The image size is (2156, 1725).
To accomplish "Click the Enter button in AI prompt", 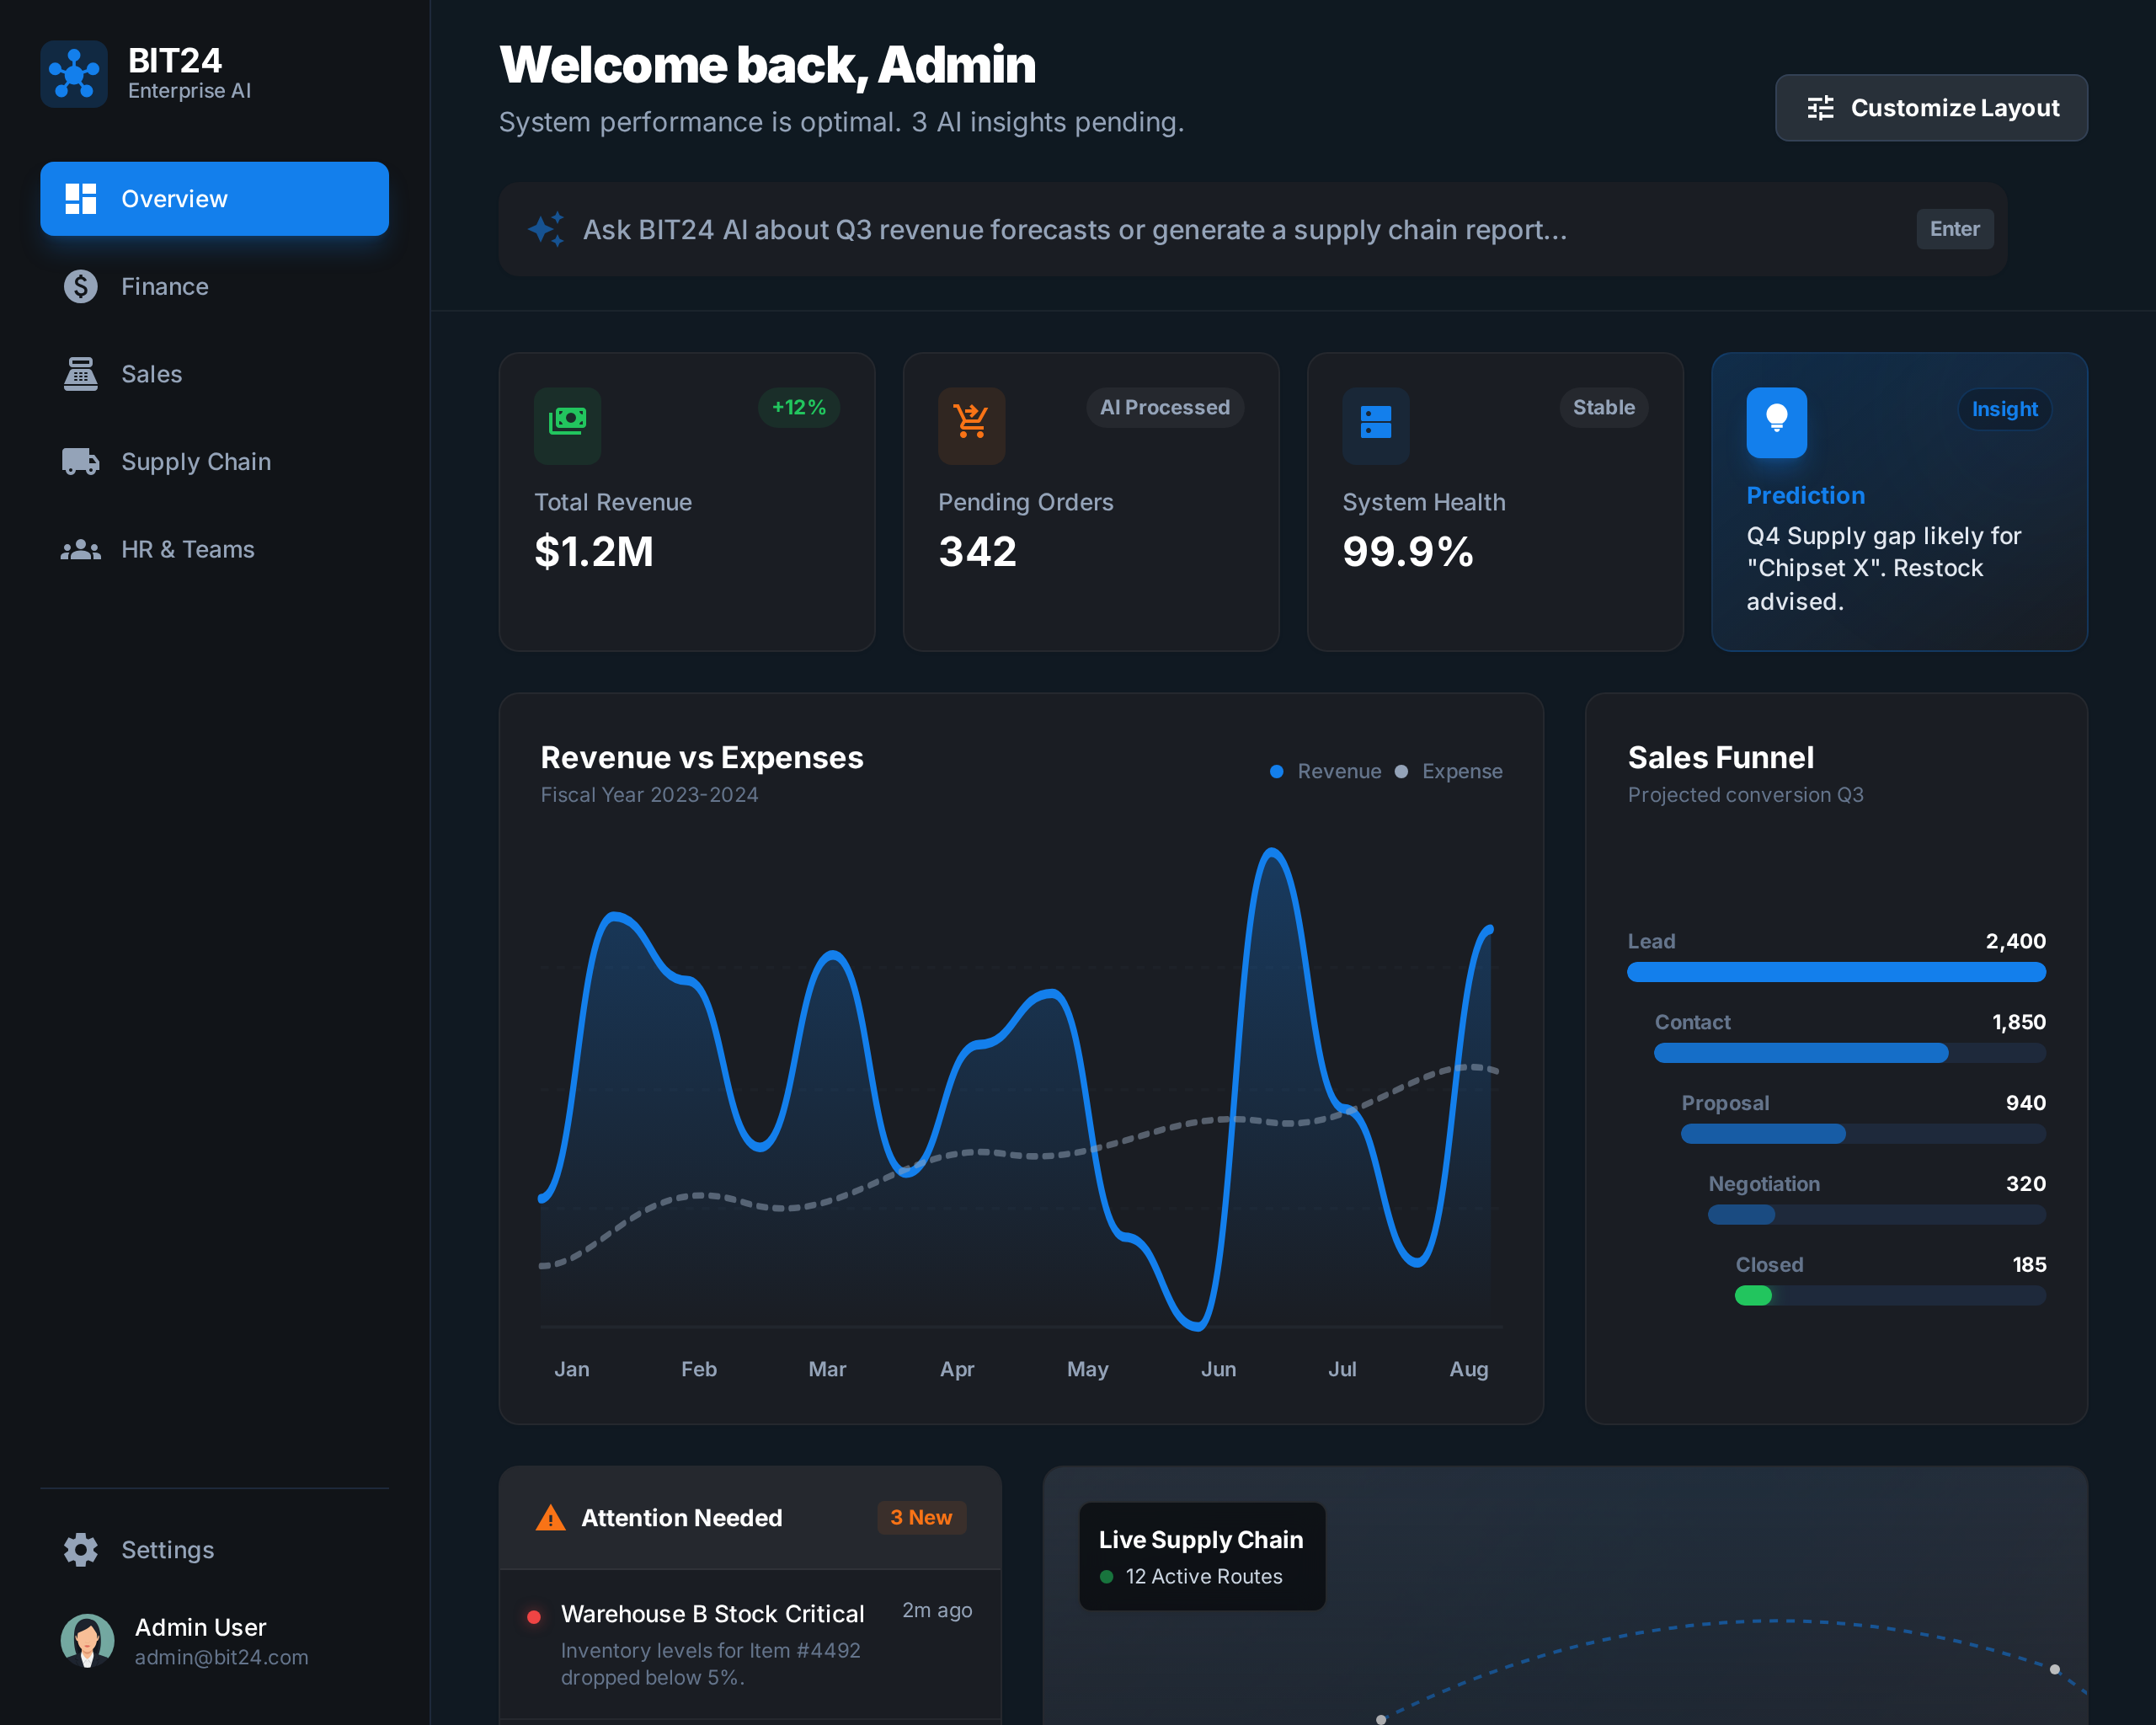I will [1953, 229].
